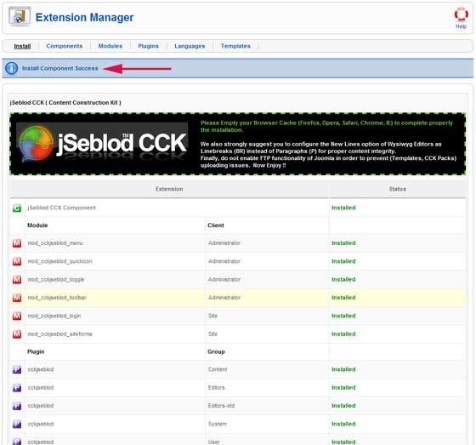This screenshot has height=445, width=476.
Task: Click the Extension column header
Action: click(x=169, y=189)
